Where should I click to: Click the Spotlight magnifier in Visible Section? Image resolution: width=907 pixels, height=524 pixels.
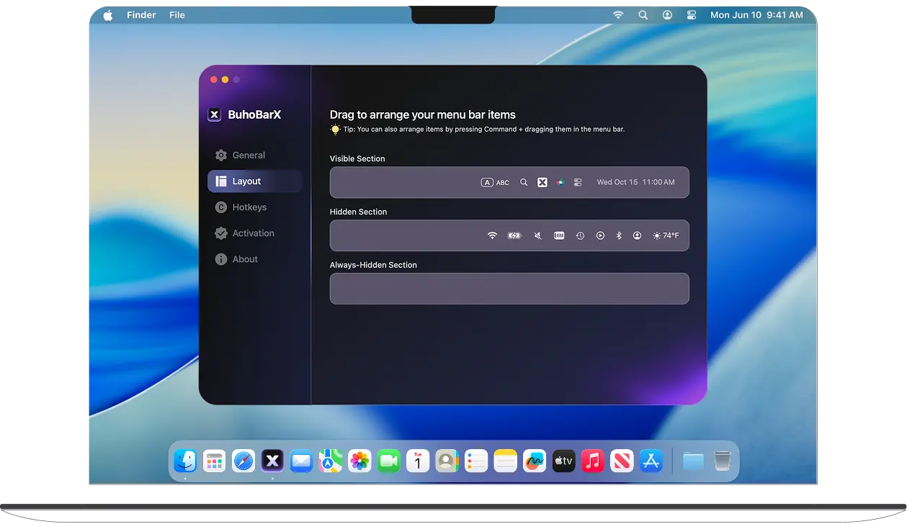pyautogui.click(x=524, y=183)
